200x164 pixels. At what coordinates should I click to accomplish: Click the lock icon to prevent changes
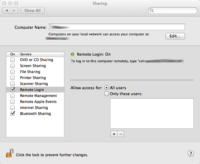(x=10, y=153)
